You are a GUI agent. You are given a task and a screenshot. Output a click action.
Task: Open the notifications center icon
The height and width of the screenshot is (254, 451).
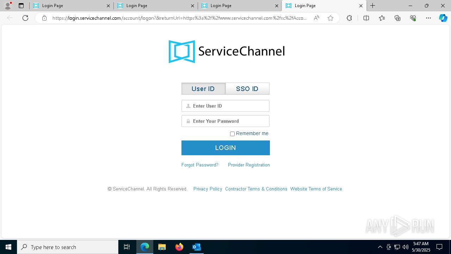439,247
